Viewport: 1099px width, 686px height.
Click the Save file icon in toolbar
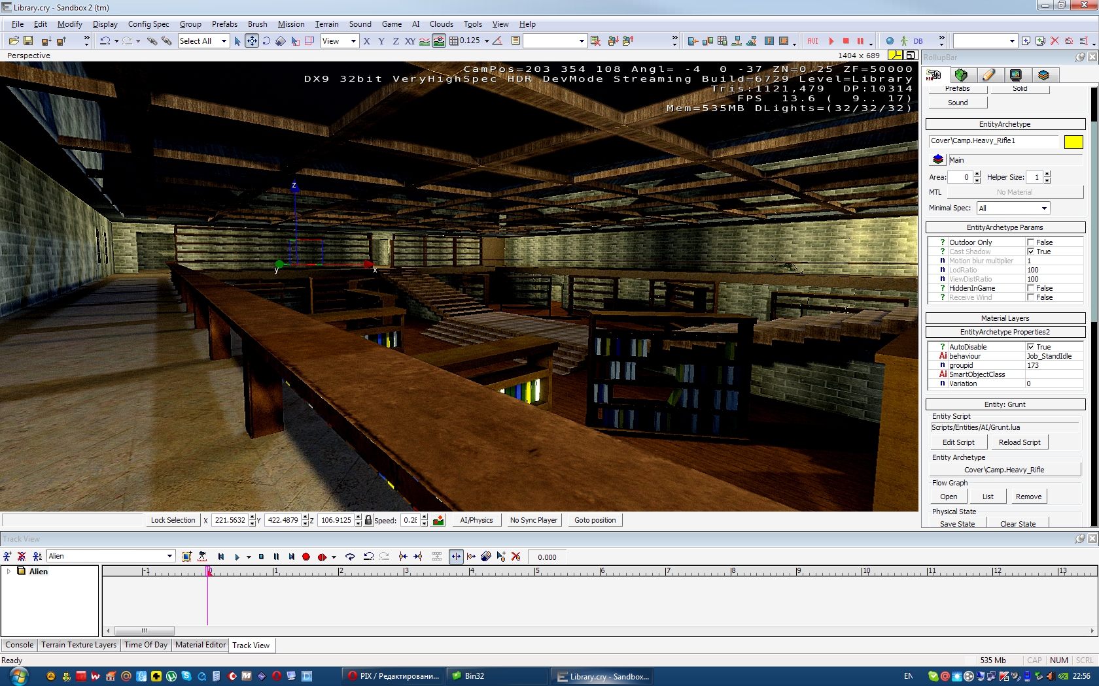[x=28, y=41]
